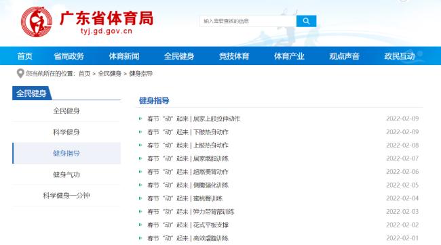Open article 上肢热身动作
This screenshot has height=245, width=441.
coord(188,146)
